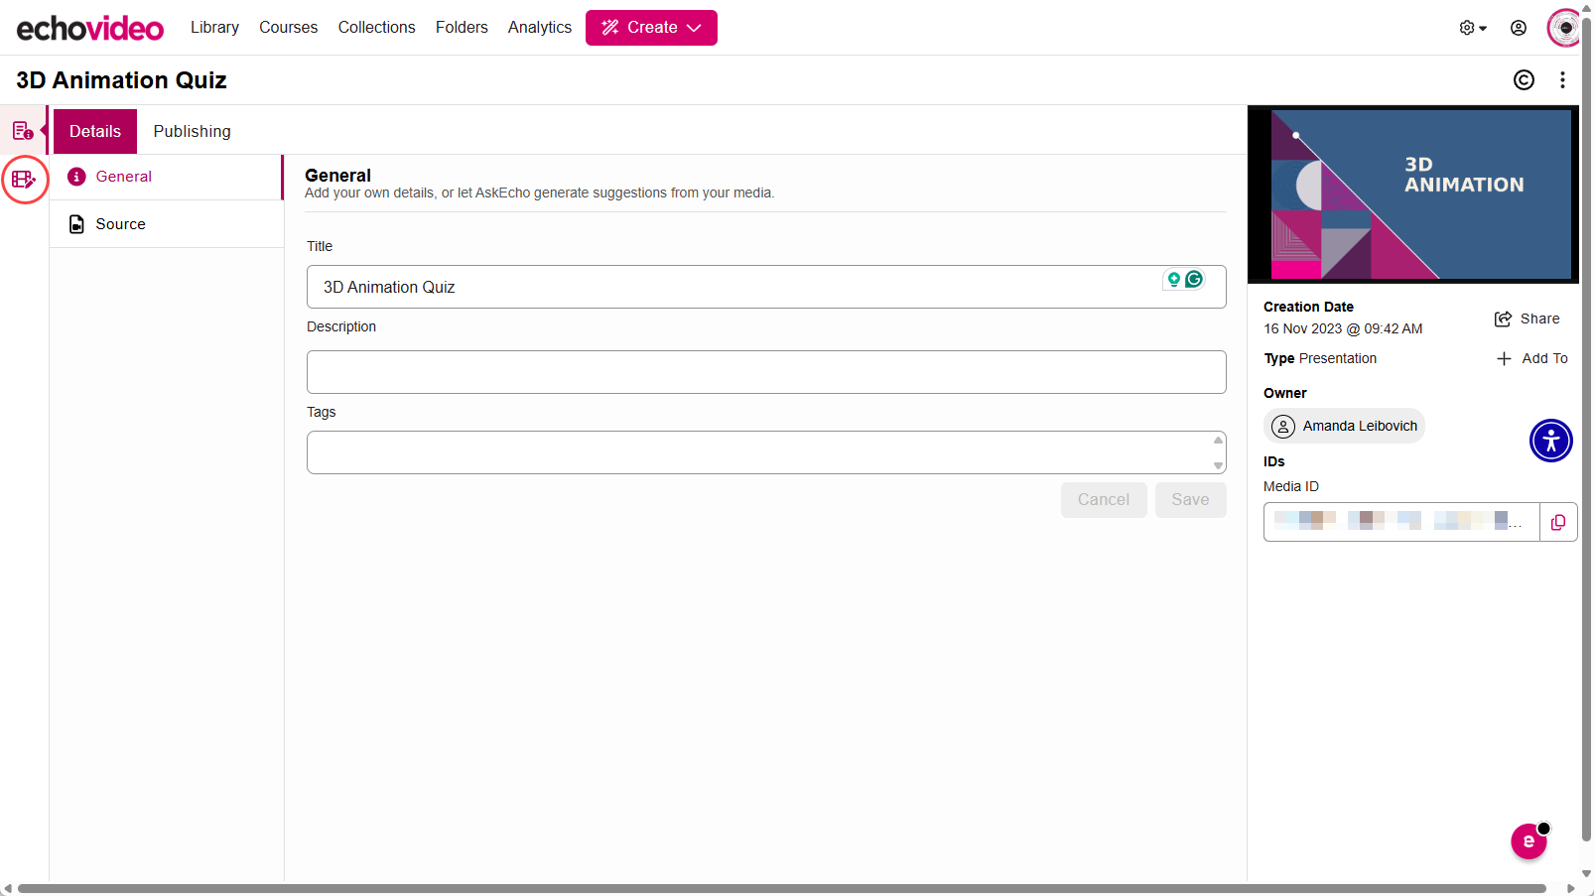This screenshot has width=1594, height=896.
Task: Select the media details sidebar icon
Action: (23, 131)
